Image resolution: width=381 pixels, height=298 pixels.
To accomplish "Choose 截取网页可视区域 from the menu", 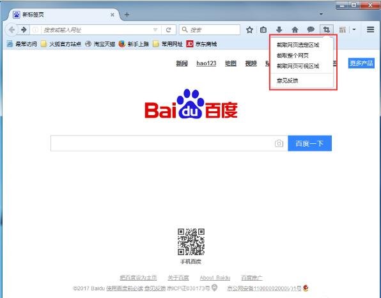I will (x=298, y=66).
